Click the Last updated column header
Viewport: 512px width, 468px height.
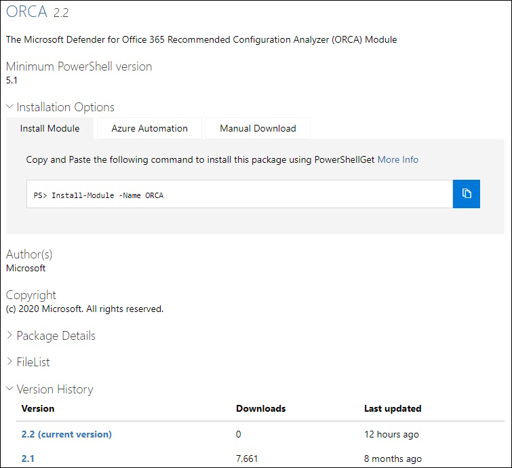pos(393,408)
